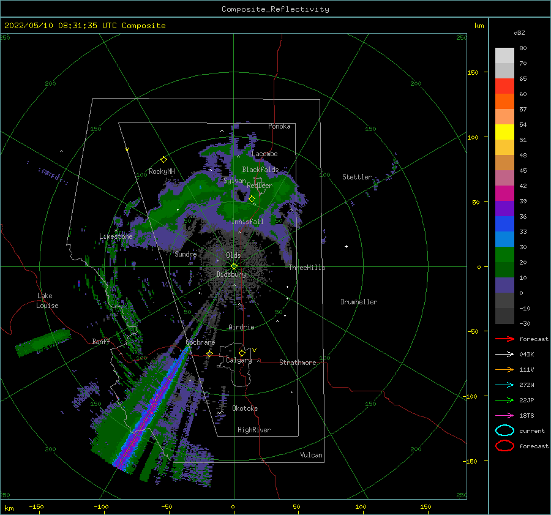Click the km unit label at top right

pos(479,26)
